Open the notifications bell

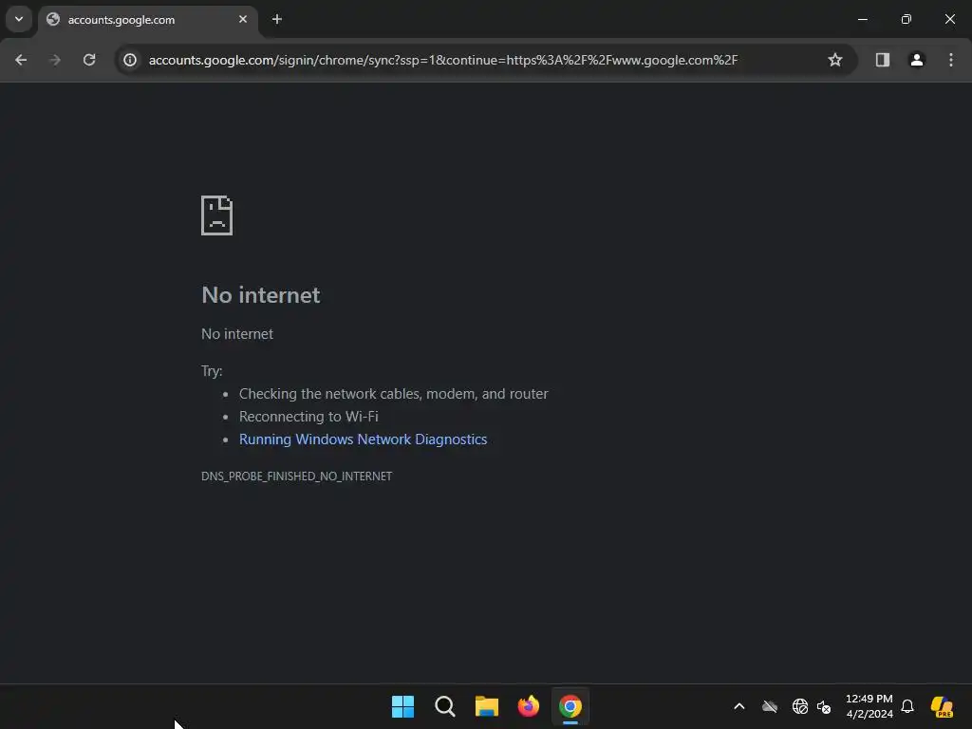[907, 706]
